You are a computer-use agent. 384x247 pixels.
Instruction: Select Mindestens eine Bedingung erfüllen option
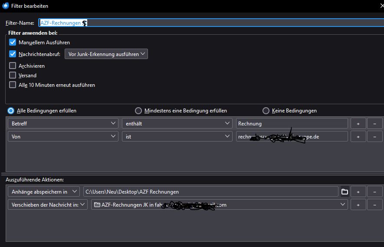click(138, 111)
